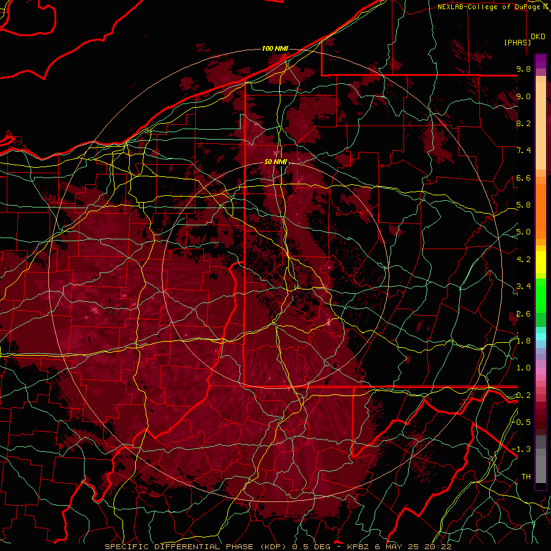Click the 4.2 scale value
The width and height of the screenshot is (551, 551).
coord(523,260)
